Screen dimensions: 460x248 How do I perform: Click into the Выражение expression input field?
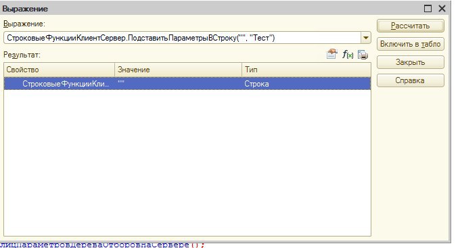click(182, 38)
